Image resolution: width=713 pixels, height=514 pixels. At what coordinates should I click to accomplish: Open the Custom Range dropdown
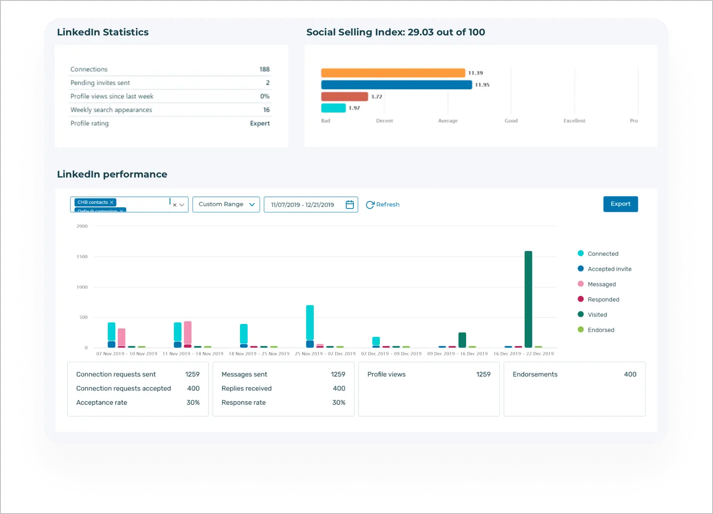[x=226, y=204]
